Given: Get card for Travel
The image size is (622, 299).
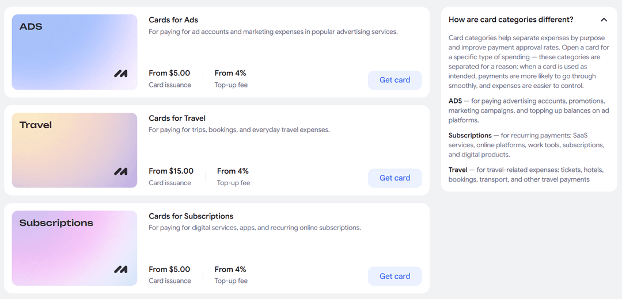Looking at the screenshot, I should (395, 178).
